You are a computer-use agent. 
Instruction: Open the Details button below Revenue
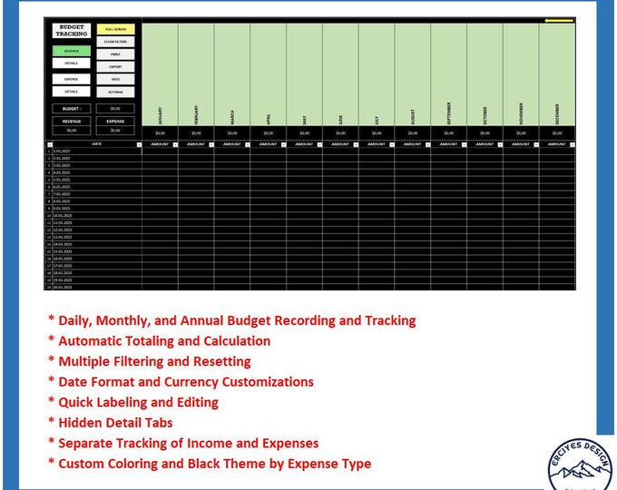[71, 63]
